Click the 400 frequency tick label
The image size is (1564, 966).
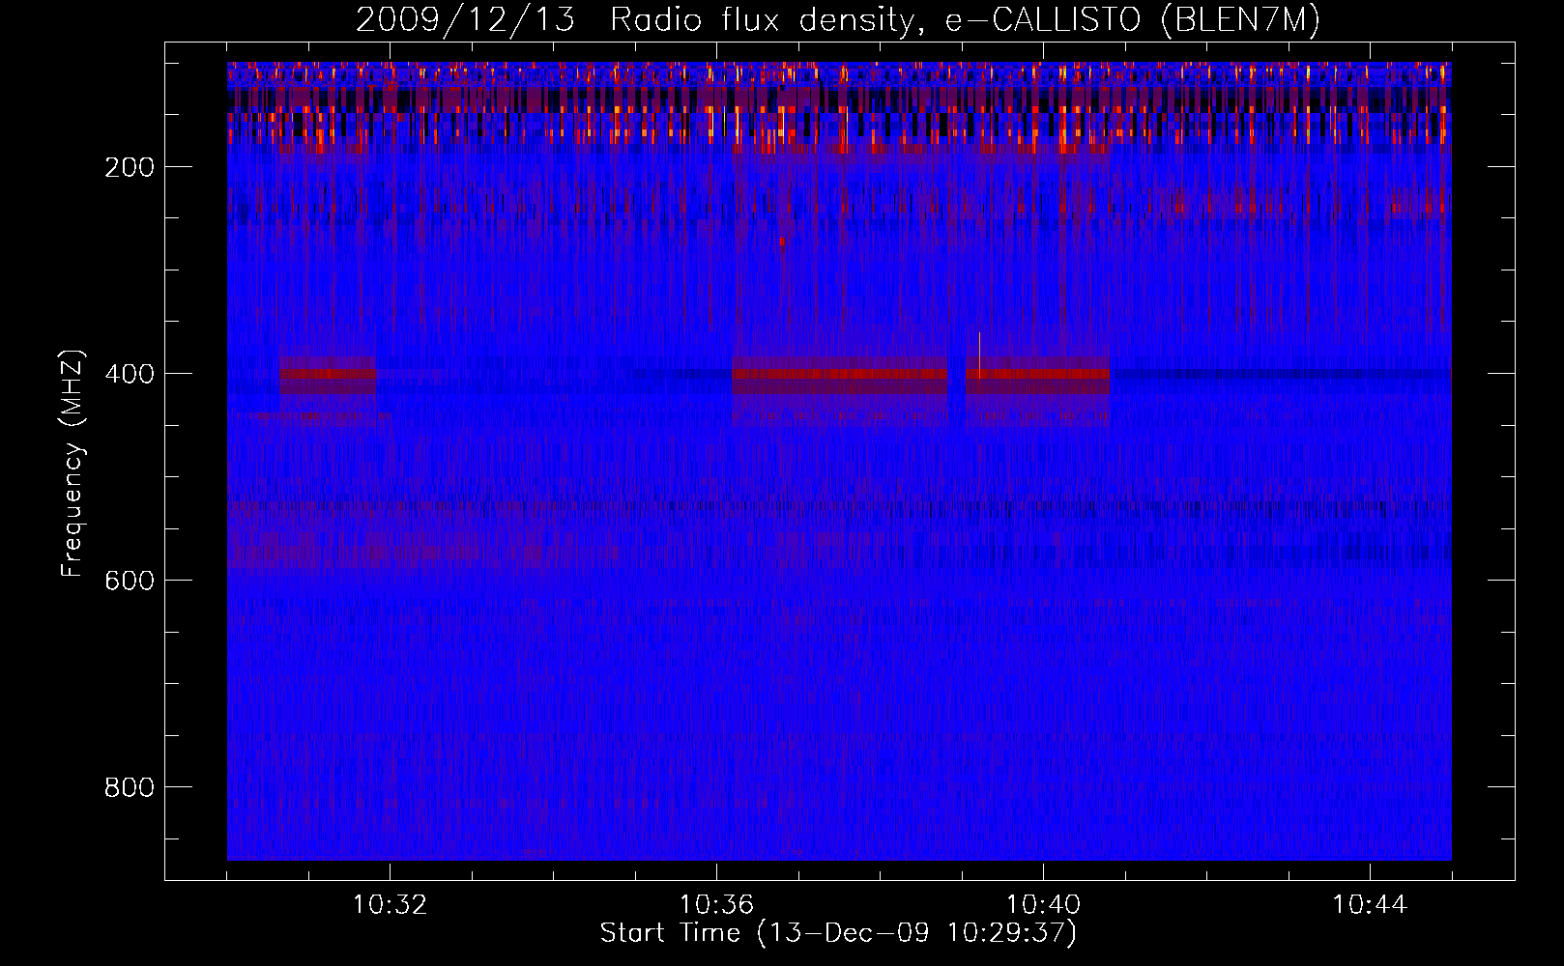click(x=130, y=374)
